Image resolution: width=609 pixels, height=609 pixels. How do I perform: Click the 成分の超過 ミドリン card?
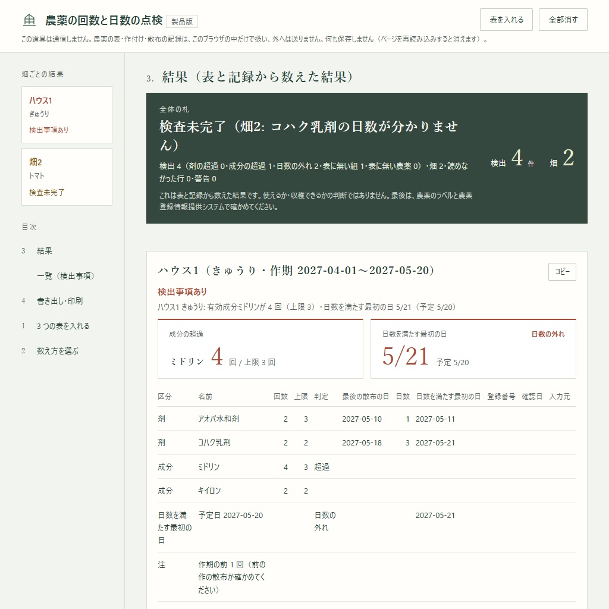(x=260, y=349)
